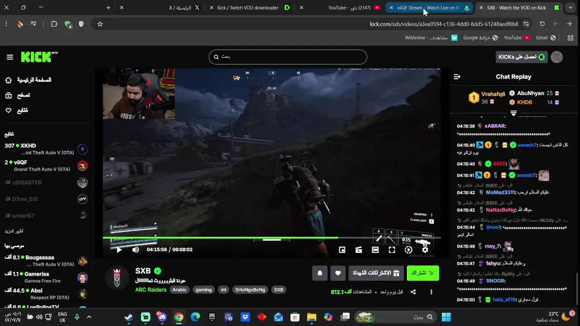Click username NaNaxBoNg in chat
This screenshot has height=326, width=580.
click(501, 210)
